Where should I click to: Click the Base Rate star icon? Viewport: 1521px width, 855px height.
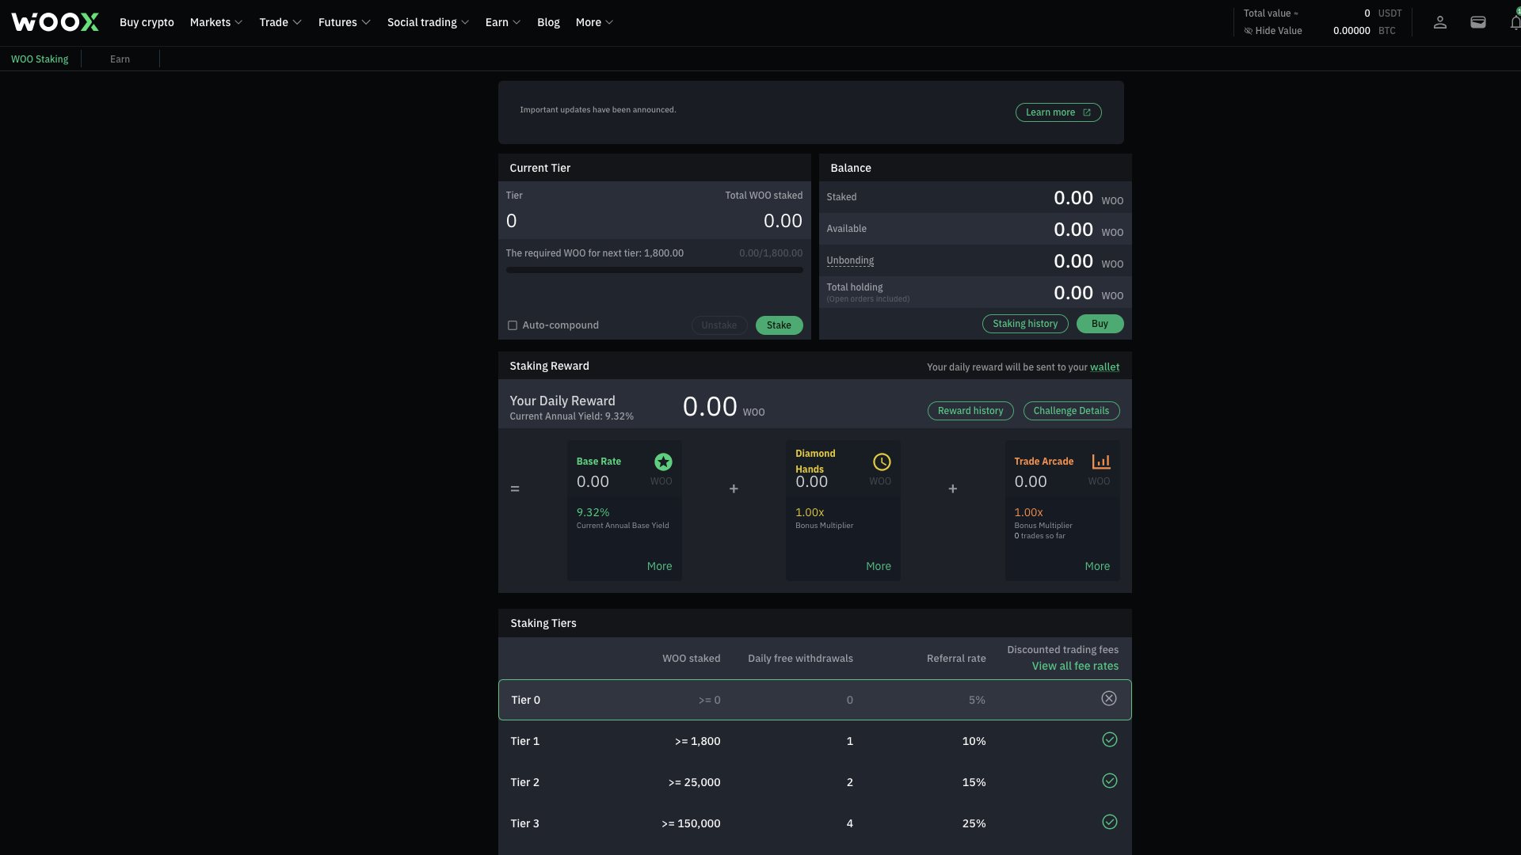tap(663, 462)
